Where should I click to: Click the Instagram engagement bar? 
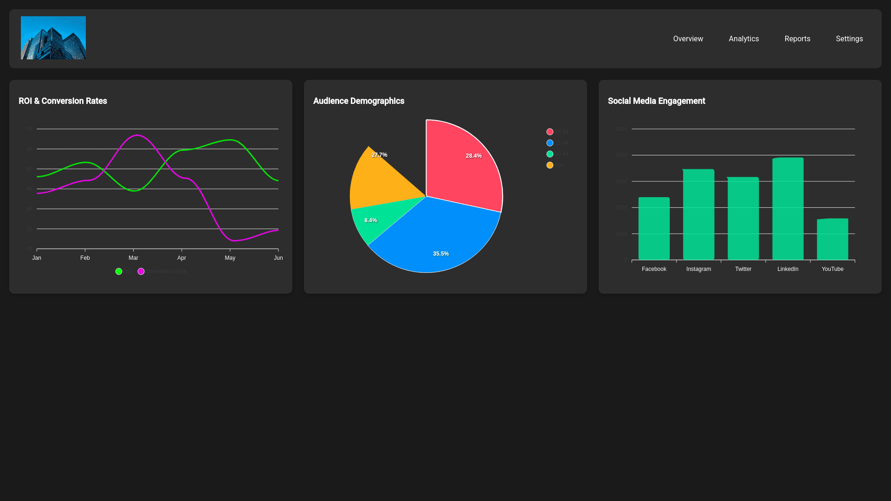698,215
